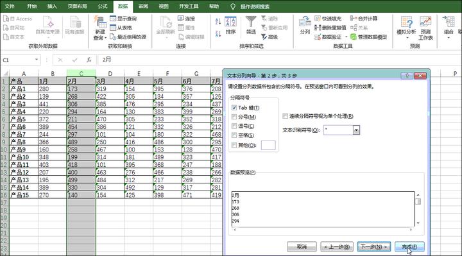Viewport: 462px width, 256px height.
Task: Open the File (文件) tab
Action: 10,6
